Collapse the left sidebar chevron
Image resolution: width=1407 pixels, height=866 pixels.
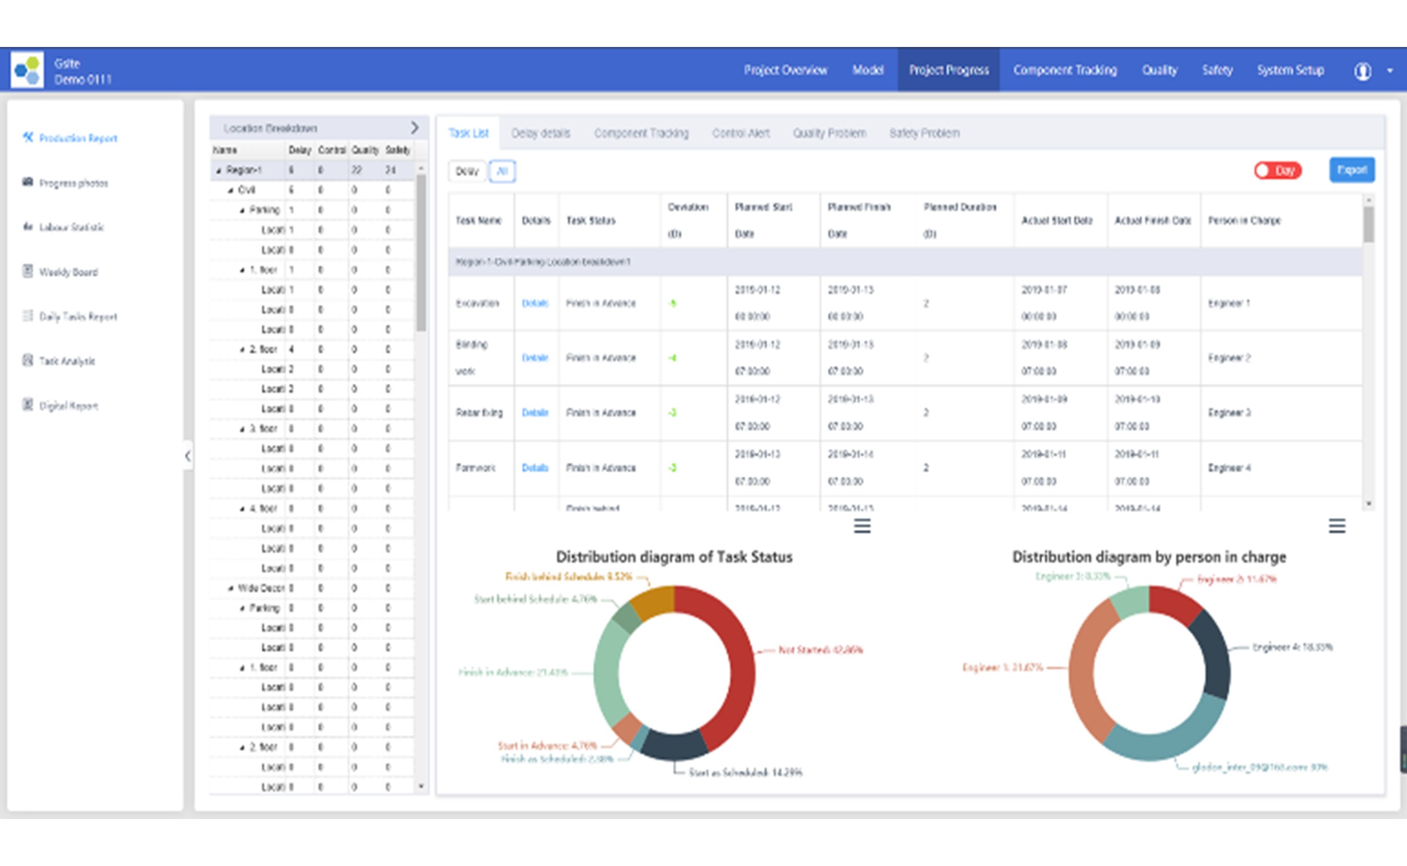point(187,456)
